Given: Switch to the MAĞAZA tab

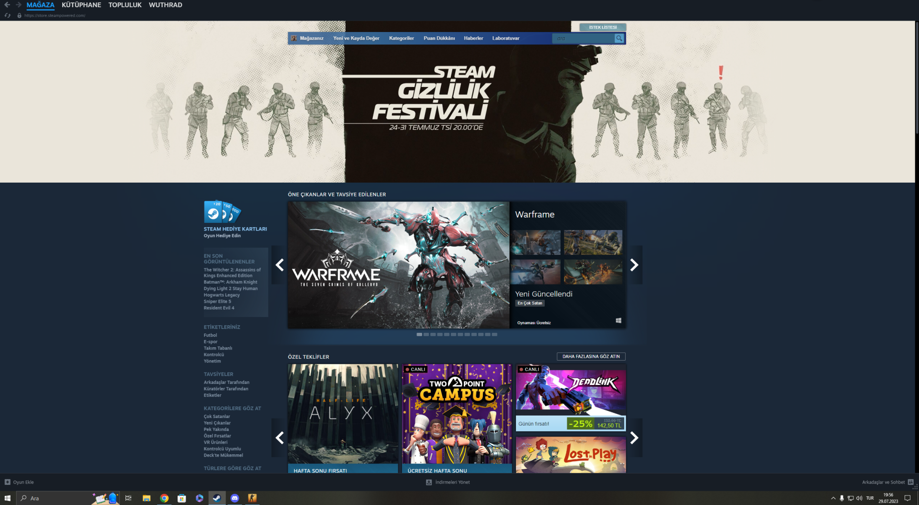Looking at the screenshot, I should 41,5.
